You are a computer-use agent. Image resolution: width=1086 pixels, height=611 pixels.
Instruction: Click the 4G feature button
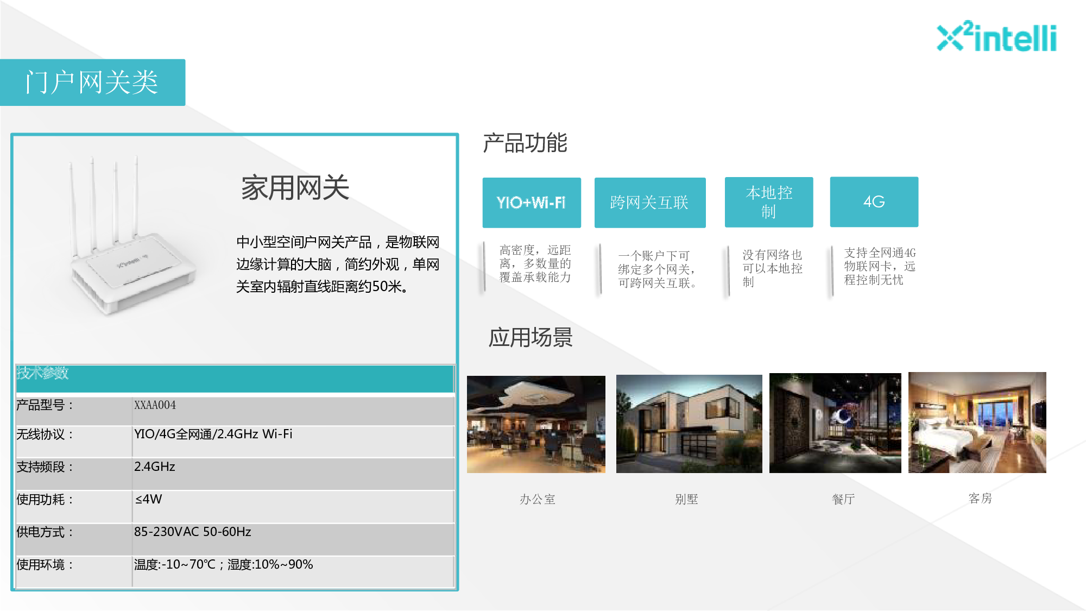point(874,201)
